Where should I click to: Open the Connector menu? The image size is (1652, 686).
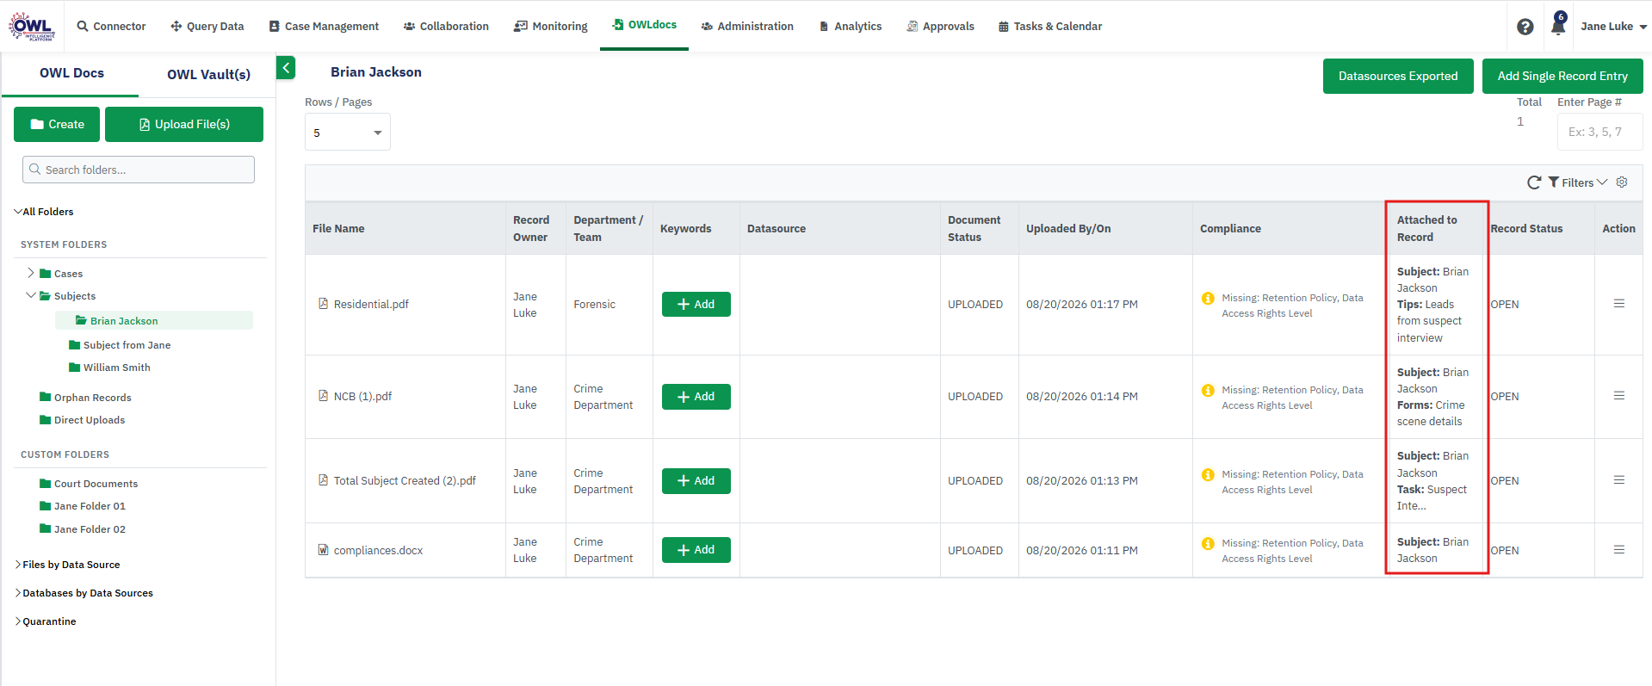[x=112, y=27]
